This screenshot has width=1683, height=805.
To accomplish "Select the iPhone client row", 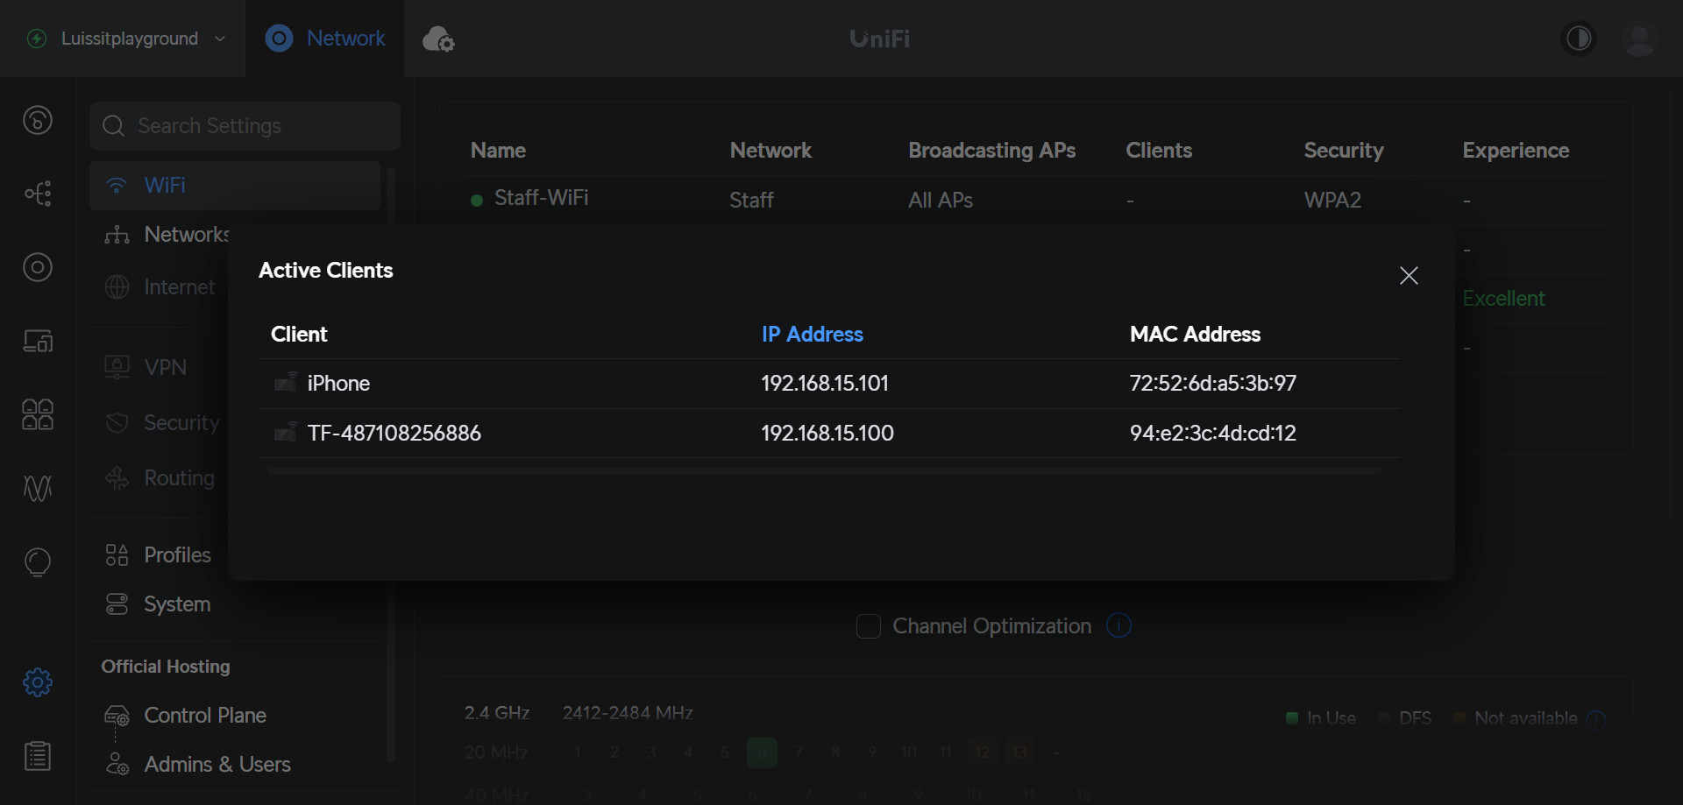I will (x=828, y=384).
